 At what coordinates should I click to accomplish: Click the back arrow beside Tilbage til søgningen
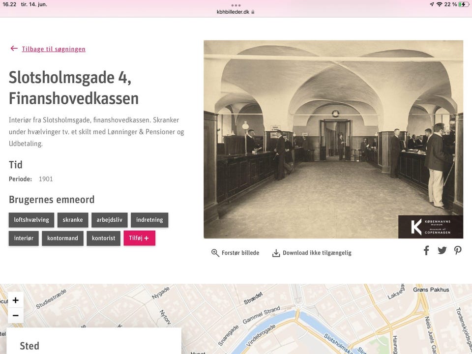(14, 48)
